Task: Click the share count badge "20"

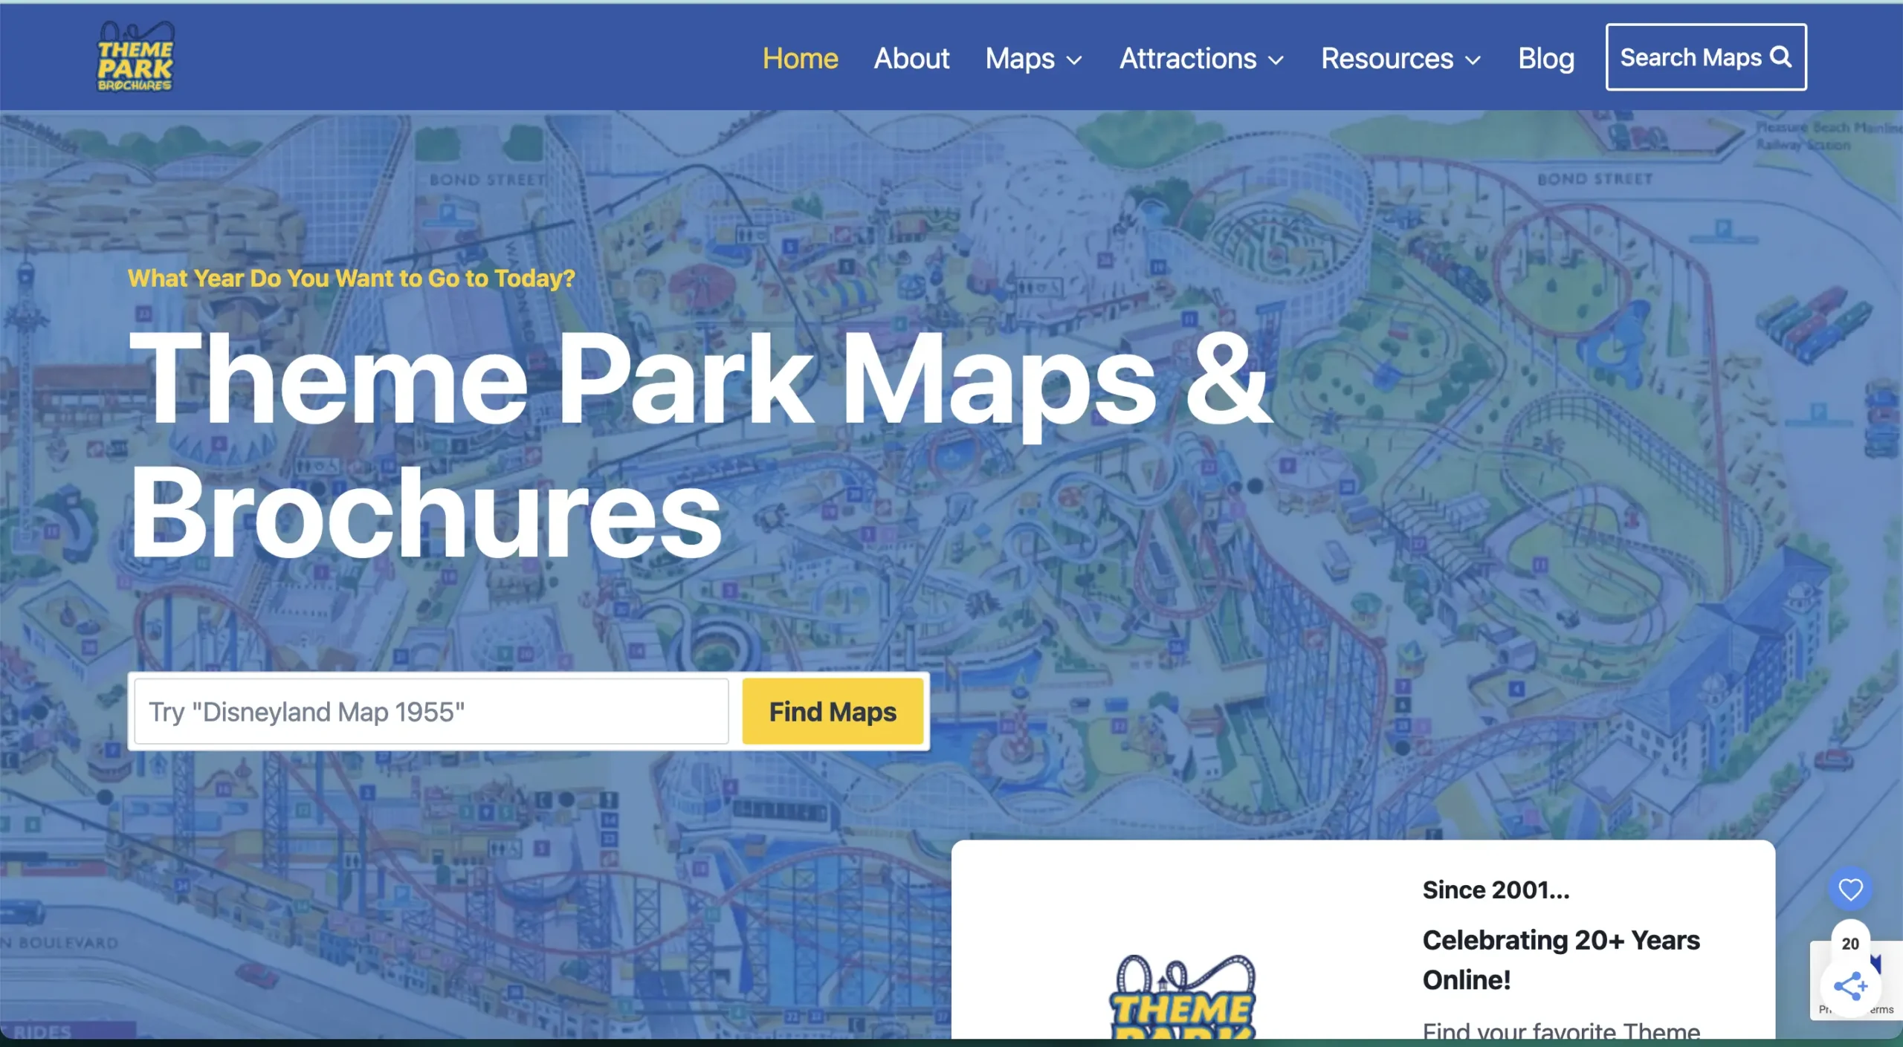Action: click(1850, 943)
